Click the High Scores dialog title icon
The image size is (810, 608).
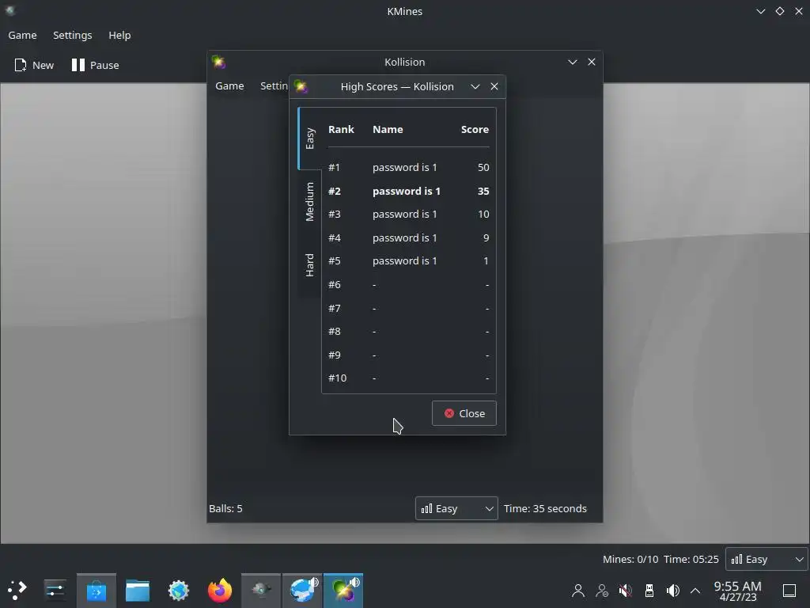(301, 86)
